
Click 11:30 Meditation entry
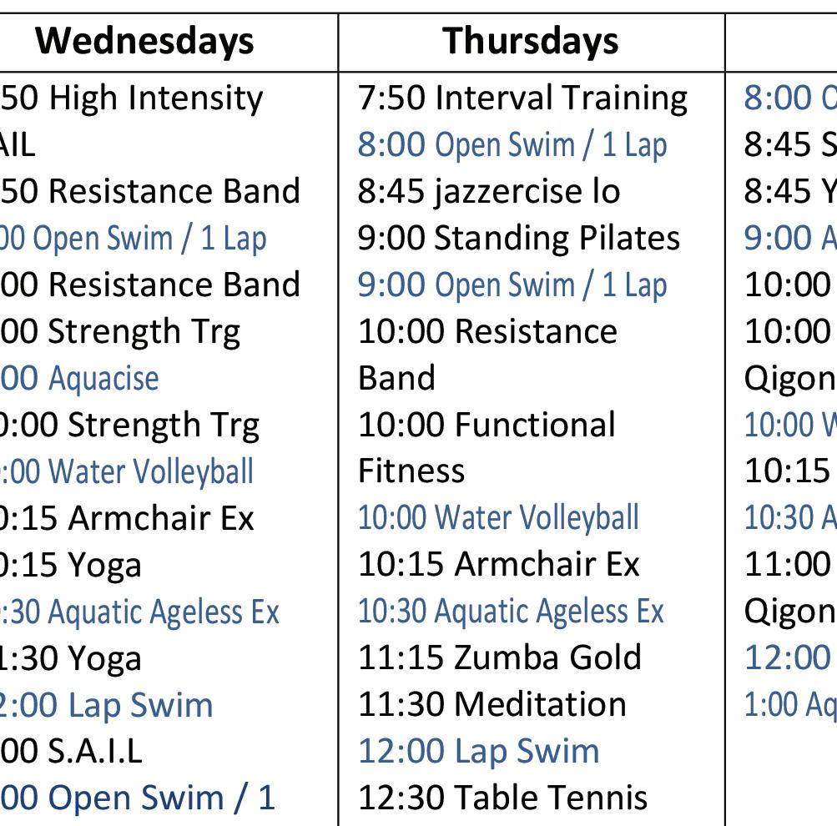point(492,705)
